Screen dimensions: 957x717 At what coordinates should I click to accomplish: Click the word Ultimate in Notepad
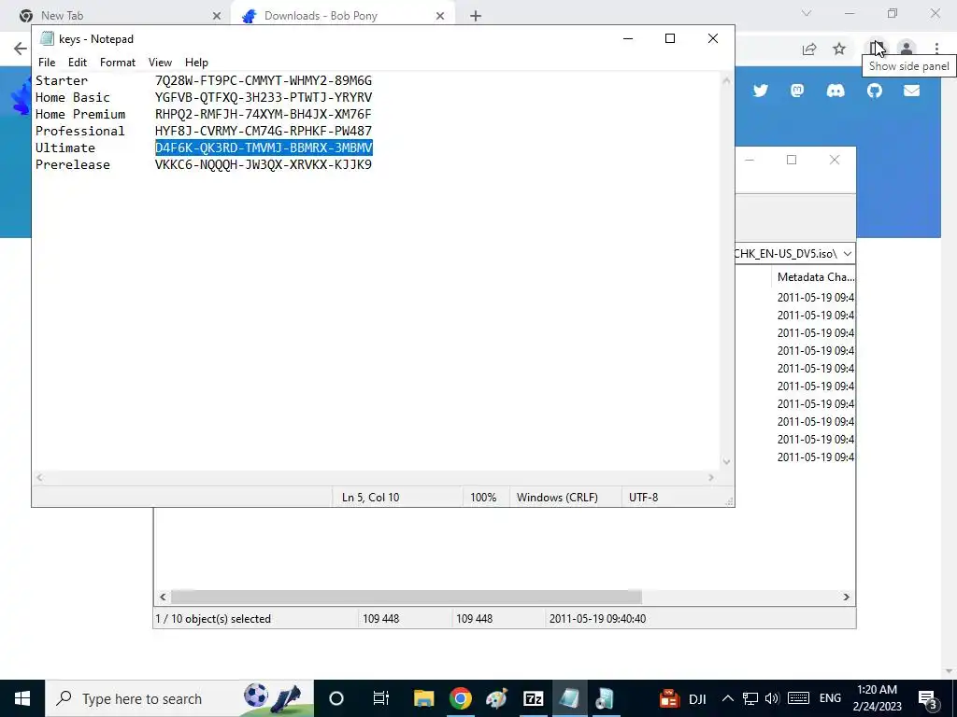tap(65, 148)
